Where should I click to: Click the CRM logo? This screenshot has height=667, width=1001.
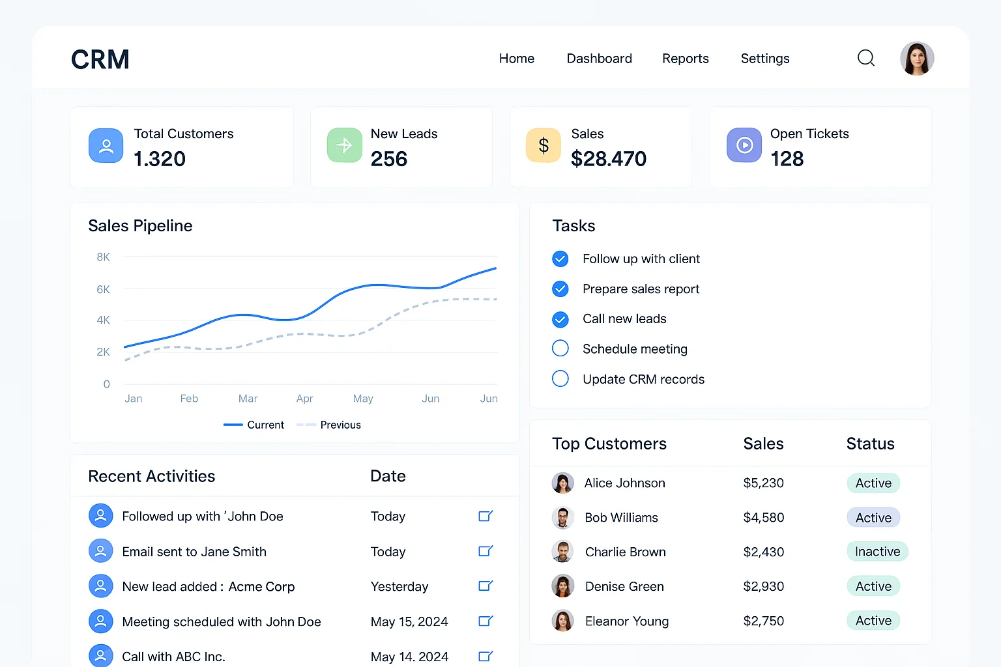tap(100, 59)
